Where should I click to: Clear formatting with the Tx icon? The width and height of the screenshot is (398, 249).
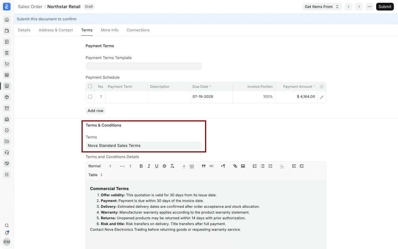pos(172,166)
